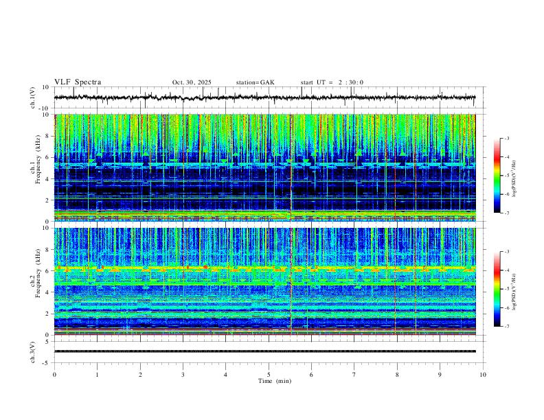This screenshot has height=420, width=544.
Task: Click time axis tick label "5"
Action: (x=269, y=375)
